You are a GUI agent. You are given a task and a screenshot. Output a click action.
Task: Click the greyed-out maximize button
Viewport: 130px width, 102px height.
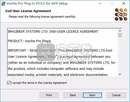[112, 3]
